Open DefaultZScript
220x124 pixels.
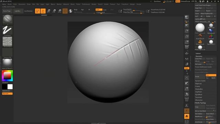pyautogui.click(x=186, y=1)
